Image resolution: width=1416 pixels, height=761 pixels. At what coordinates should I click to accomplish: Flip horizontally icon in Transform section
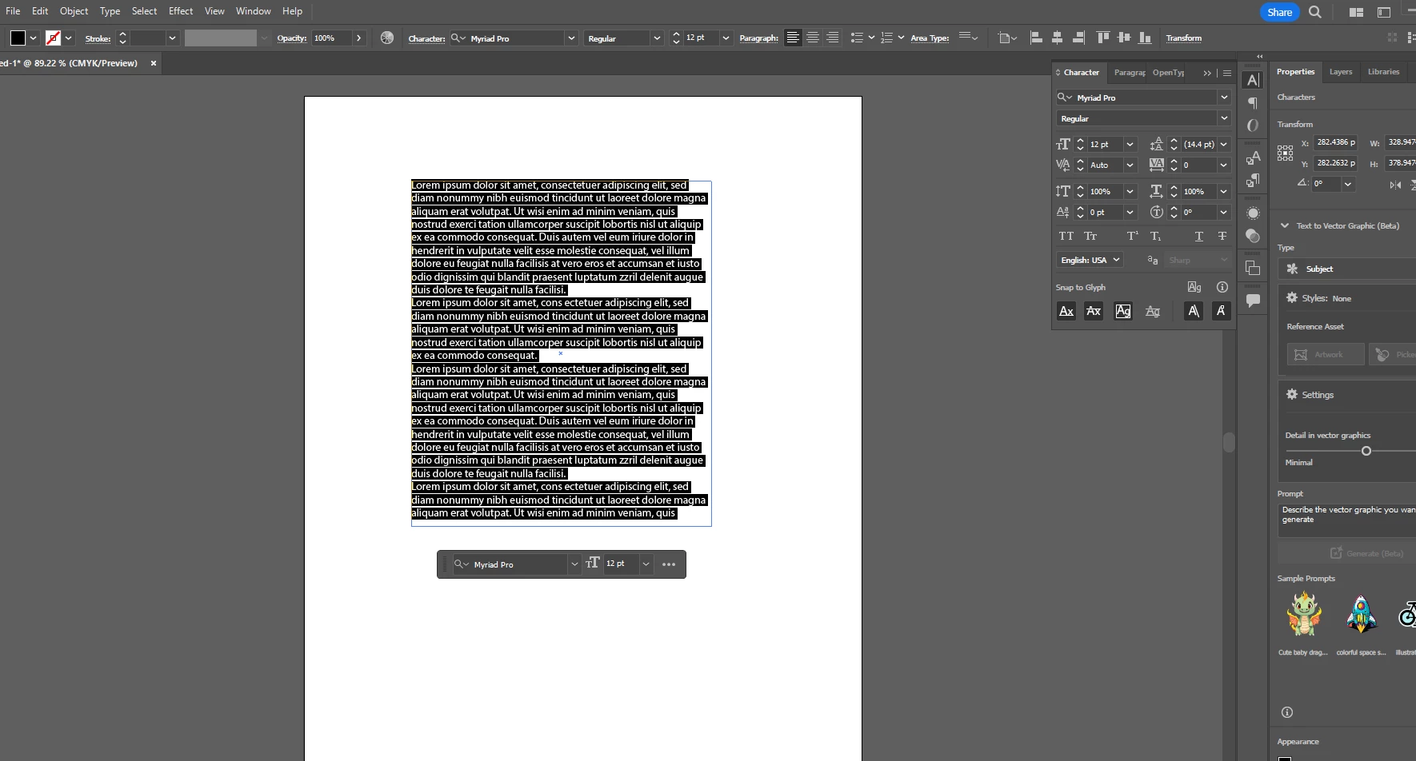[1395, 185]
